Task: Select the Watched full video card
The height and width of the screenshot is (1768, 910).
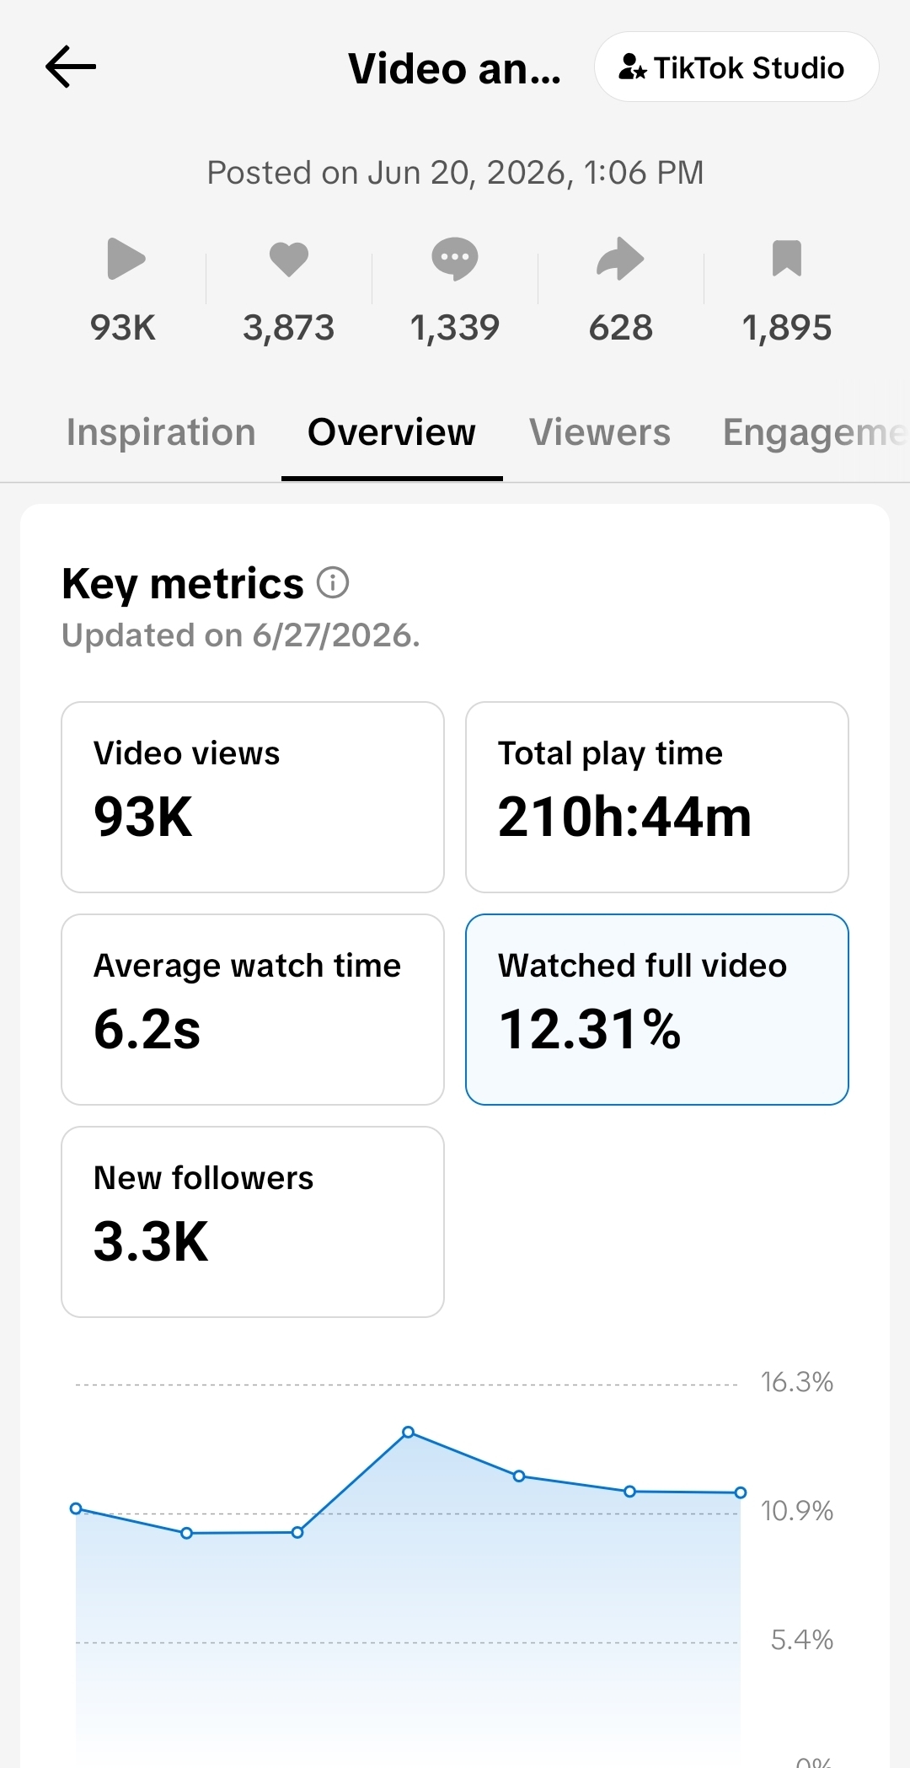Action: tap(657, 1010)
